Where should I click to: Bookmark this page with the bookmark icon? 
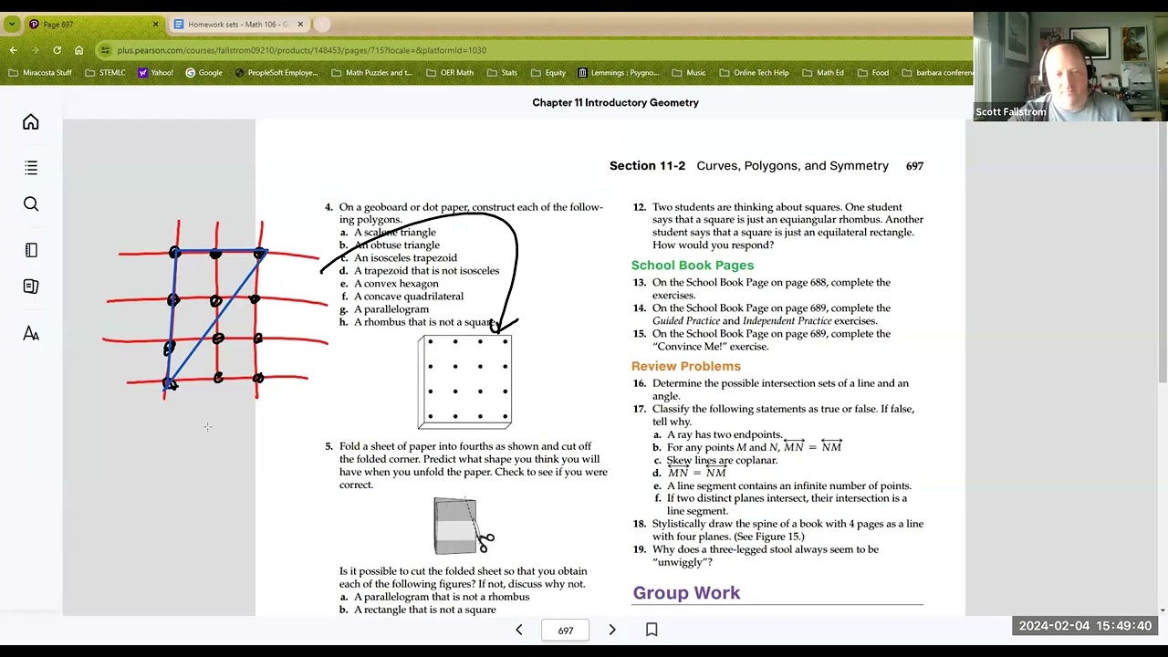coord(652,630)
